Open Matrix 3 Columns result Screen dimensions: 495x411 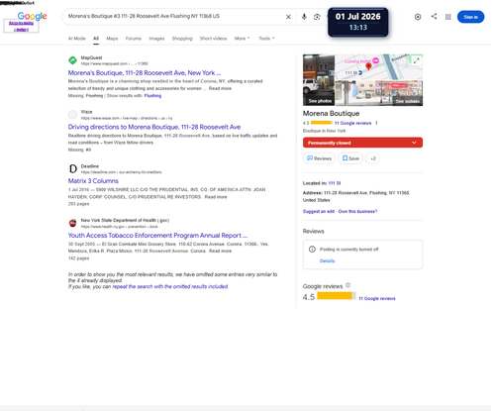pyautogui.click(x=93, y=181)
